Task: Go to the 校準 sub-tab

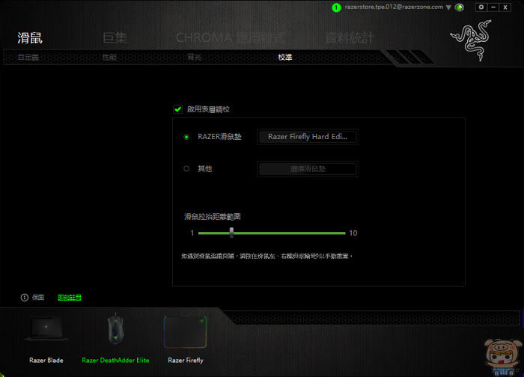Action: pyautogui.click(x=285, y=58)
